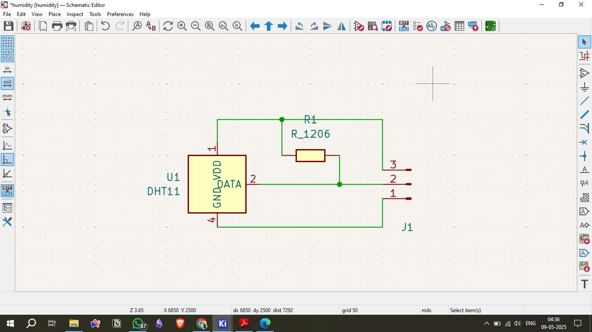Paste from clipboard via toolbar icon
This screenshot has height=332, width=592.
[89, 26]
